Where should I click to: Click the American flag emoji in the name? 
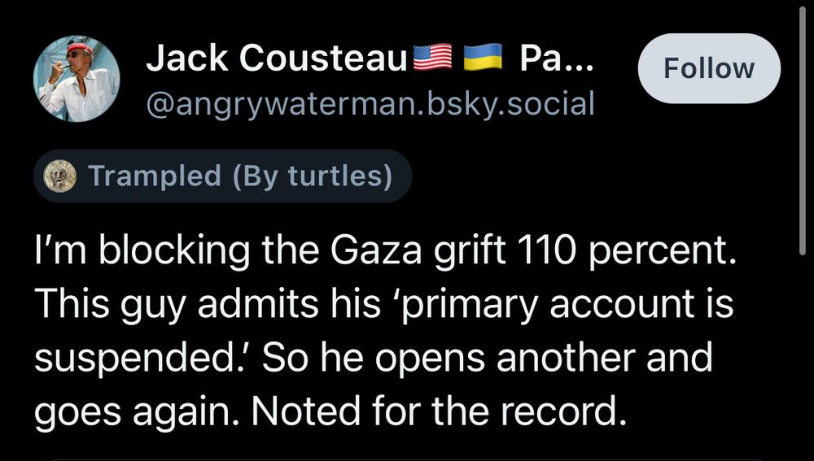(433, 59)
